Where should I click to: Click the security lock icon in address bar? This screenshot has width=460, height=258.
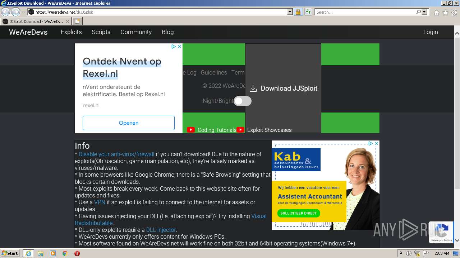click(x=298, y=12)
